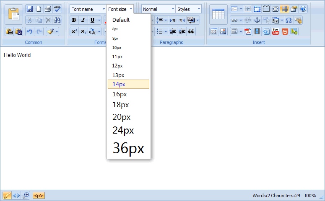Click the large Insert Table icon
The width and height of the screenshot is (325, 201).
coord(218,14)
